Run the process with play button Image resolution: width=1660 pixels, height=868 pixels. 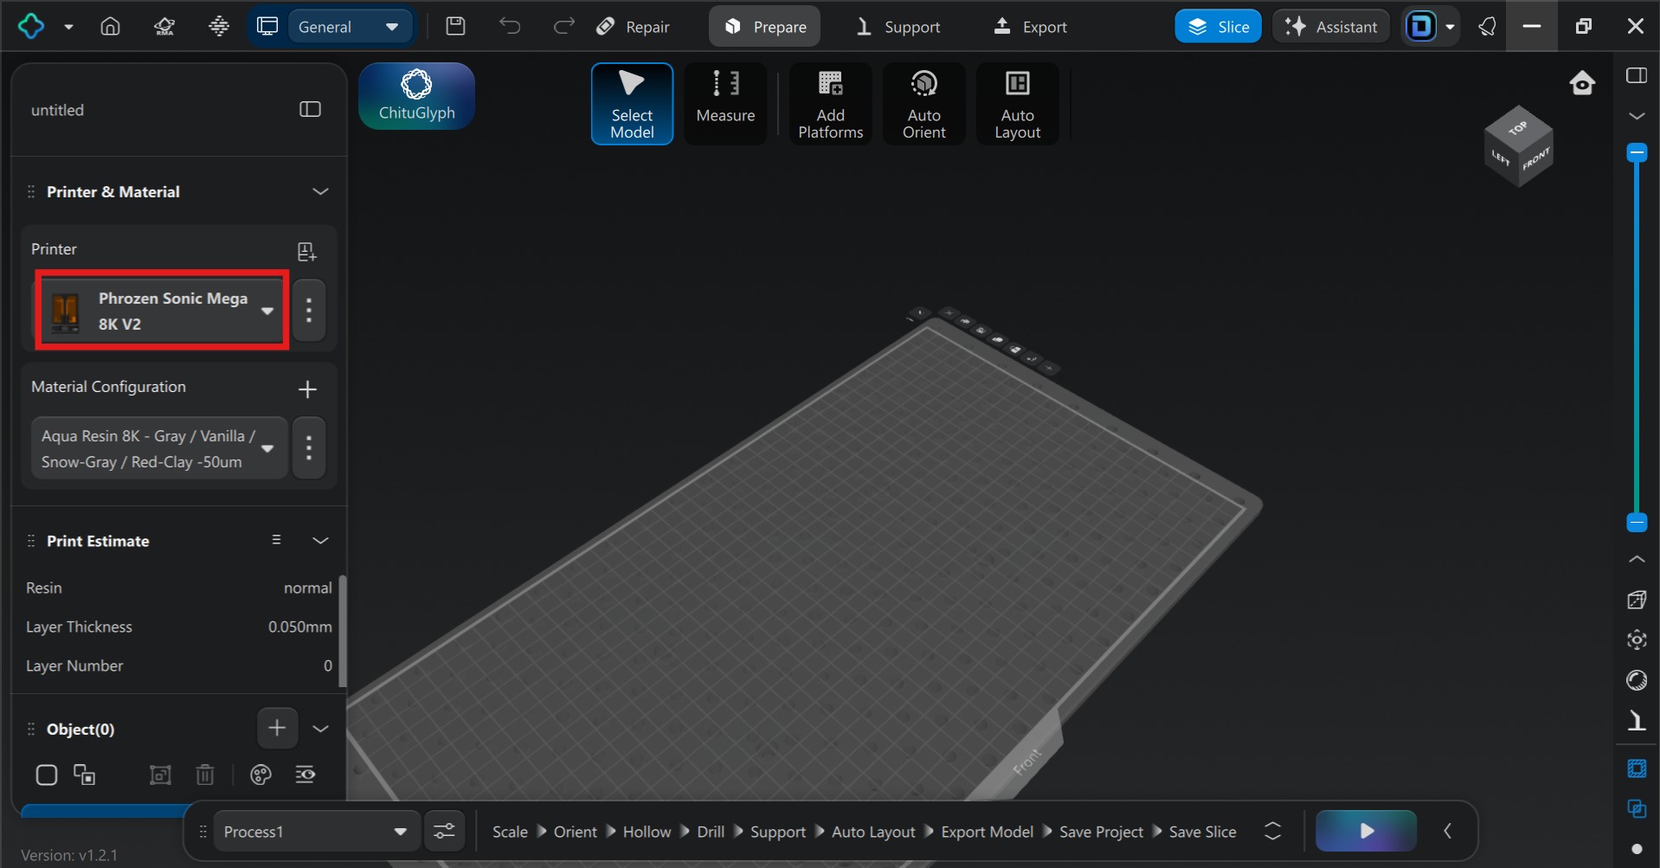pyautogui.click(x=1366, y=831)
